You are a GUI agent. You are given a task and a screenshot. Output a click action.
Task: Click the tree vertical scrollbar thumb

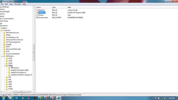tap(33, 52)
